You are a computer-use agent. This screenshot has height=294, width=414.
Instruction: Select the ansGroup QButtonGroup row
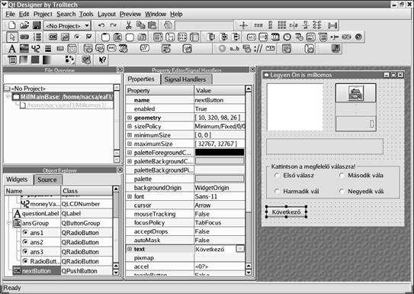pyautogui.click(x=63, y=223)
